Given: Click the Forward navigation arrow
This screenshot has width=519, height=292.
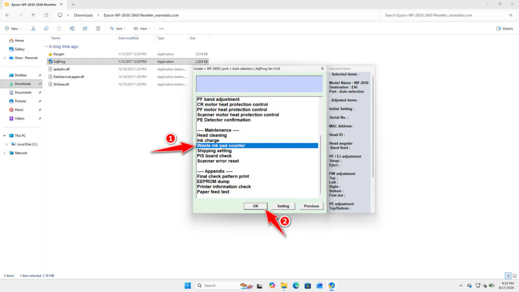Looking at the screenshot, I should tap(20, 15).
